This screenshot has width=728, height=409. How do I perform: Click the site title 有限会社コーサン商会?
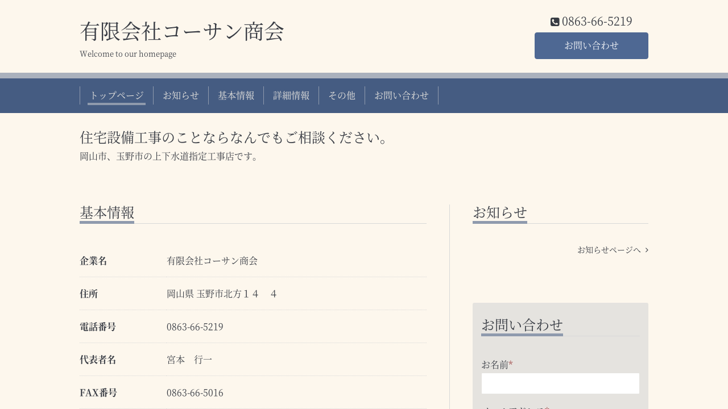tap(182, 31)
